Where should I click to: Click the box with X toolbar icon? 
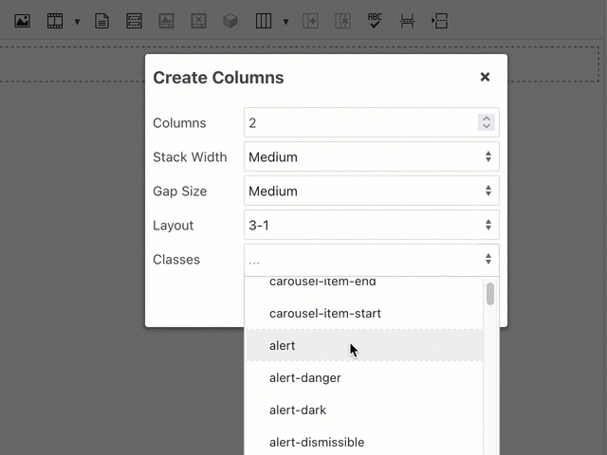click(198, 21)
